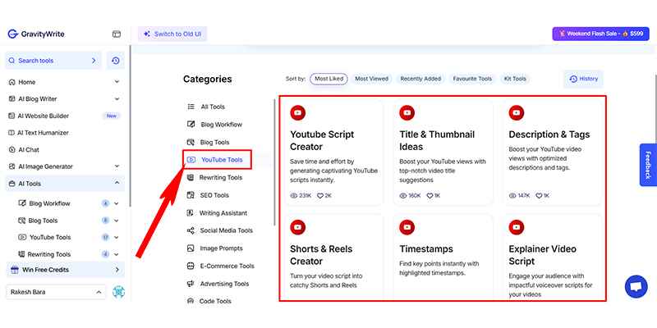Image resolution: width=657 pixels, height=328 pixels.
Task: Open the Rakesh Bara account dropdown
Action: point(56,292)
